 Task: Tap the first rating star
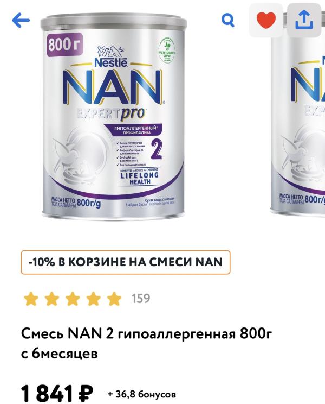pos(31,299)
